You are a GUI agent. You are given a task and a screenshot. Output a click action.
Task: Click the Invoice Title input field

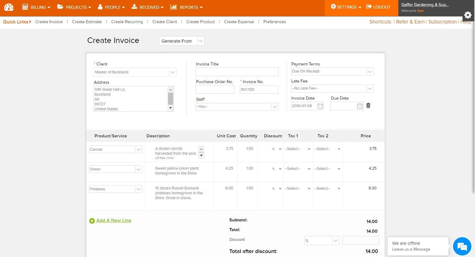pyautogui.click(x=237, y=72)
